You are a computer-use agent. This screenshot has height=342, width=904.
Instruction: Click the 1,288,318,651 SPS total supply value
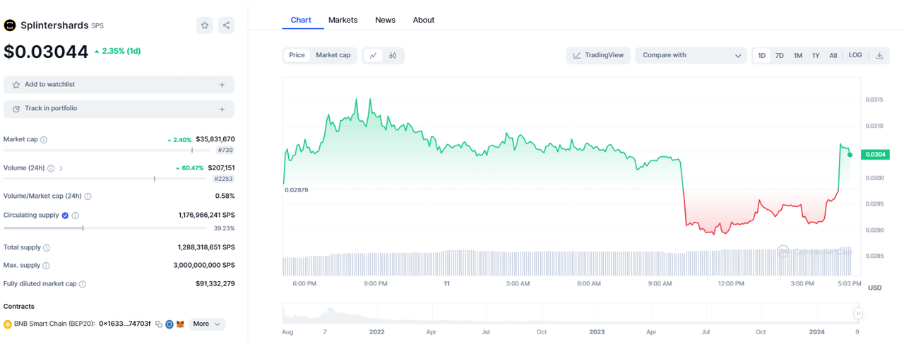coord(206,248)
